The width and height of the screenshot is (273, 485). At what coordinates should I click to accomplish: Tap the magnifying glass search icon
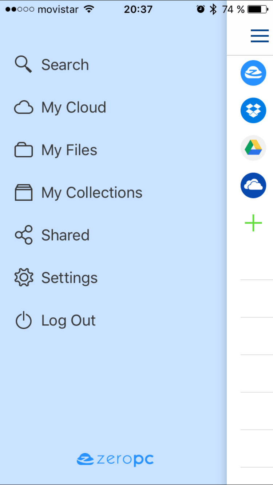(x=23, y=65)
